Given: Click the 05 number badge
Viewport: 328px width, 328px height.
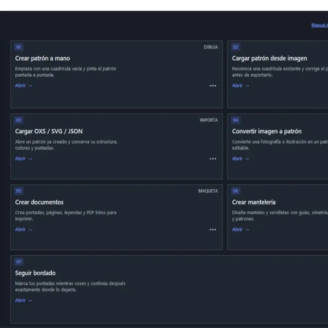Looking at the screenshot, I should click(x=19, y=191).
